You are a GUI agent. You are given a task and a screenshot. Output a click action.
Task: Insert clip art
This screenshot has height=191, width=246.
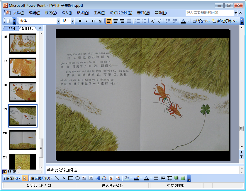point(111,178)
